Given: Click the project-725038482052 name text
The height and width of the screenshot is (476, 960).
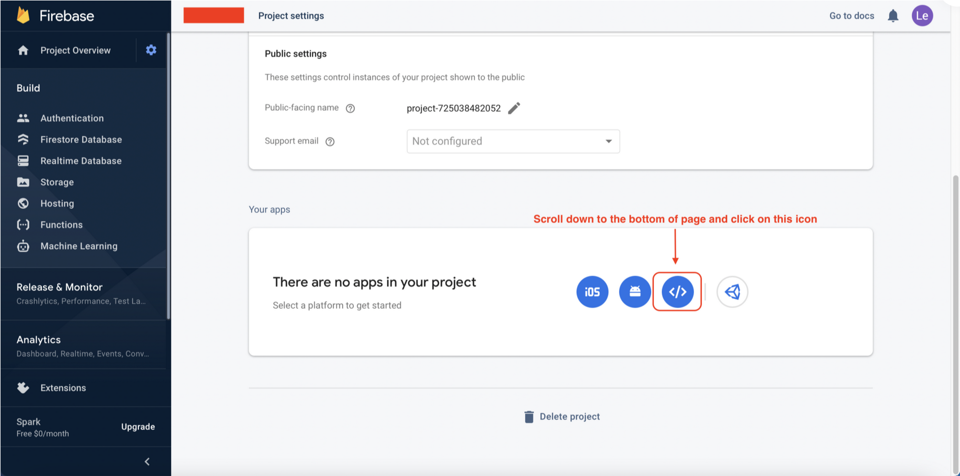Looking at the screenshot, I should (x=454, y=108).
